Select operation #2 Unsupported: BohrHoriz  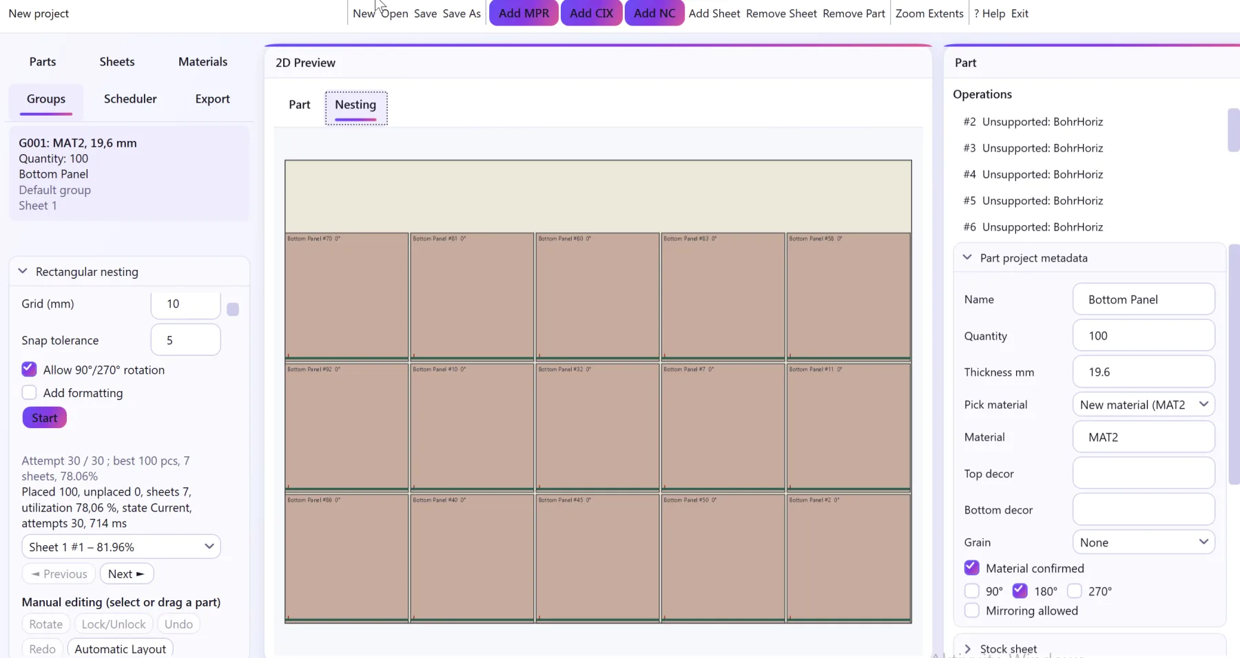[1033, 122]
